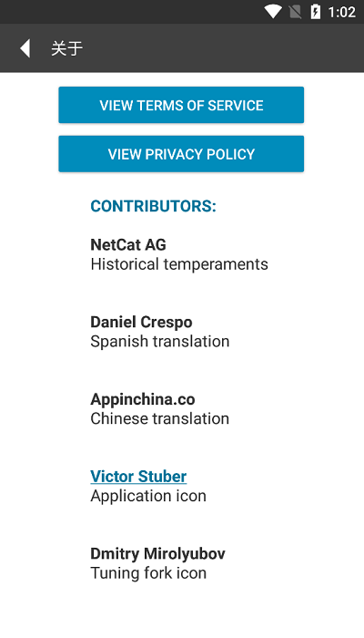Image resolution: width=364 pixels, height=638 pixels.
Task: Click the no-SIM card icon
Action: [296, 12]
